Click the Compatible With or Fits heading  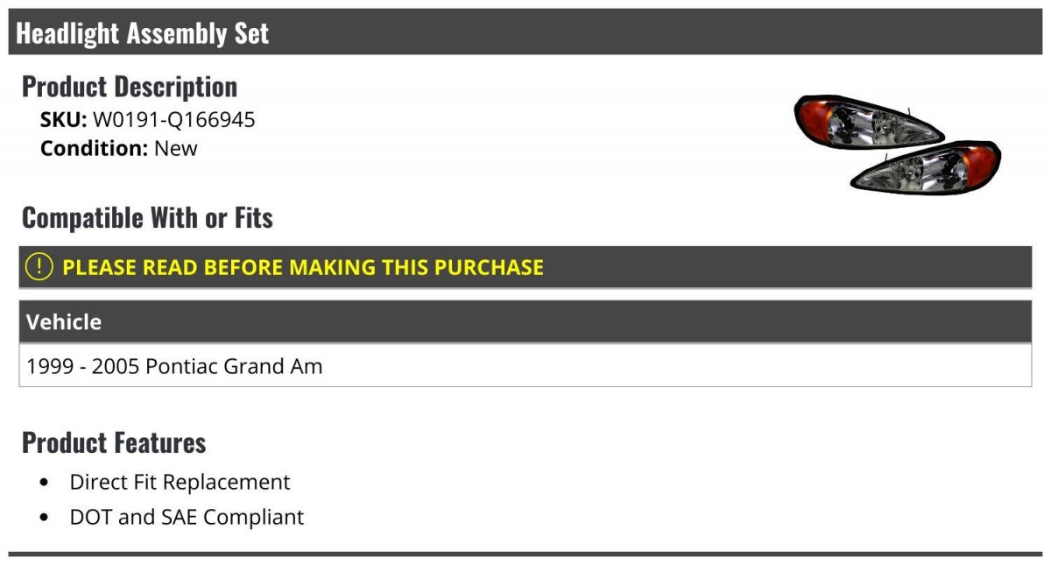click(147, 218)
